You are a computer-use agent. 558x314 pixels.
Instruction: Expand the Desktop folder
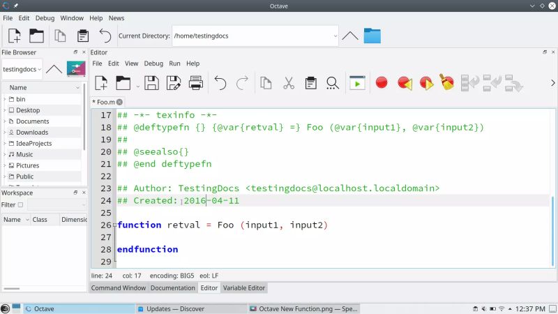pos(5,110)
